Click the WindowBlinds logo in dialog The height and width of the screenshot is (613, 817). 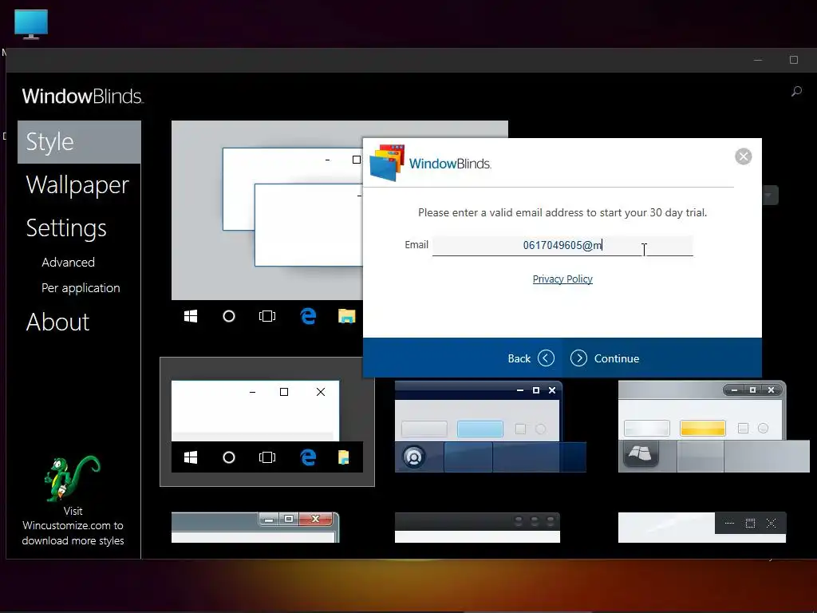point(430,163)
